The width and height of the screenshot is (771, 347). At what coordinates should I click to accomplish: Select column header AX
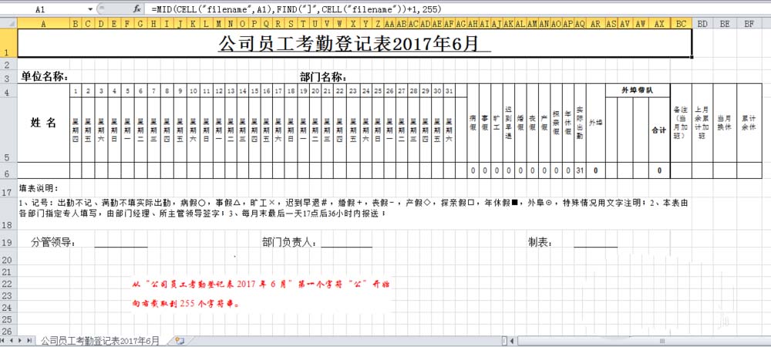coord(659,23)
